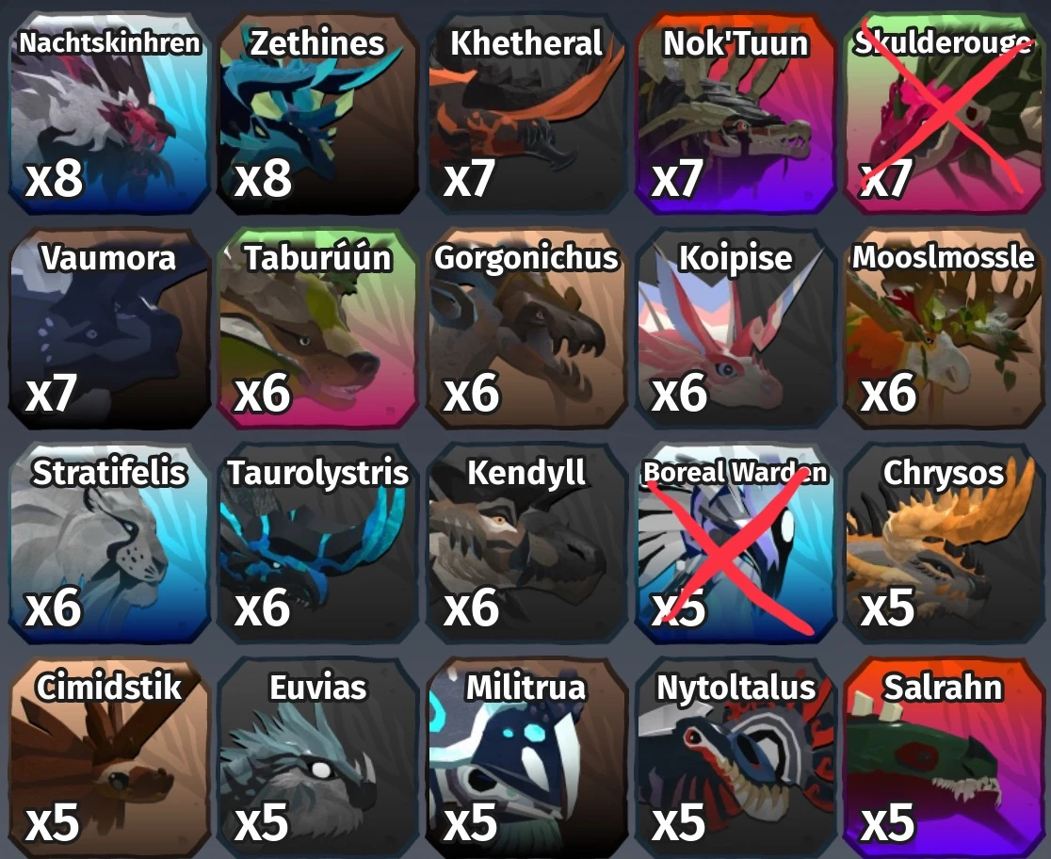This screenshot has width=1051, height=859.
Task: Choose the Salrahn creature card
Action: pyautogui.click(x=945, y=757)
